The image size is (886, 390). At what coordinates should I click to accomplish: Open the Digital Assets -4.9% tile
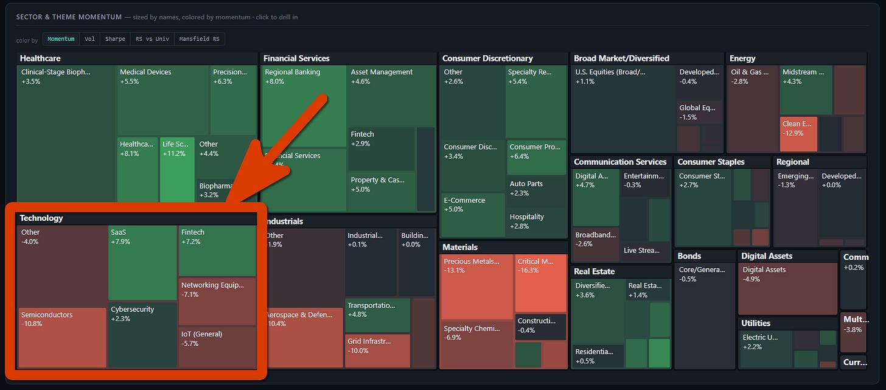point(787,288)
